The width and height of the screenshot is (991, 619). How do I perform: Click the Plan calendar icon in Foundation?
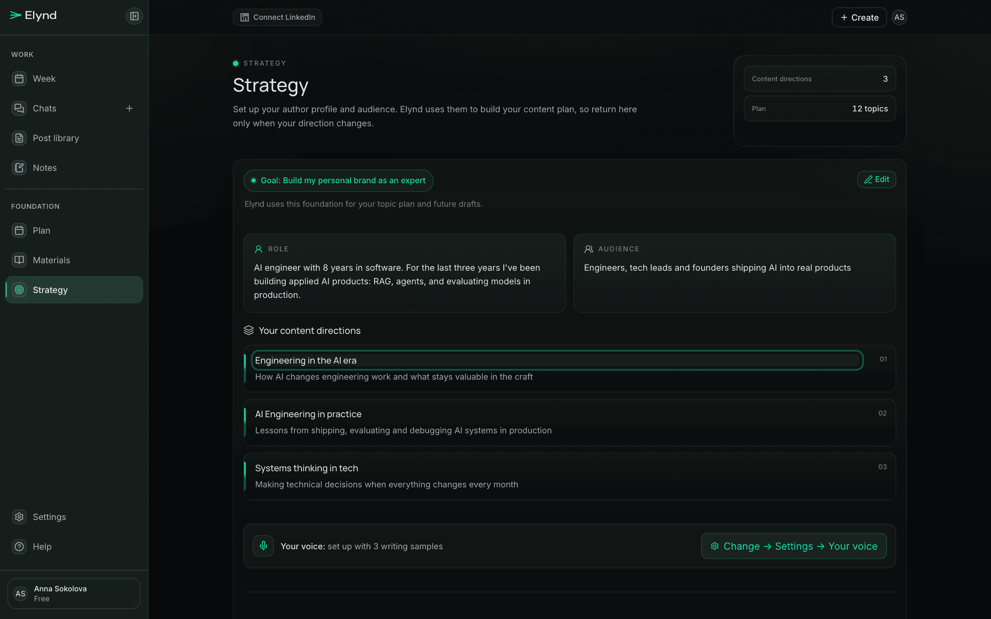[x=19, y=231]
